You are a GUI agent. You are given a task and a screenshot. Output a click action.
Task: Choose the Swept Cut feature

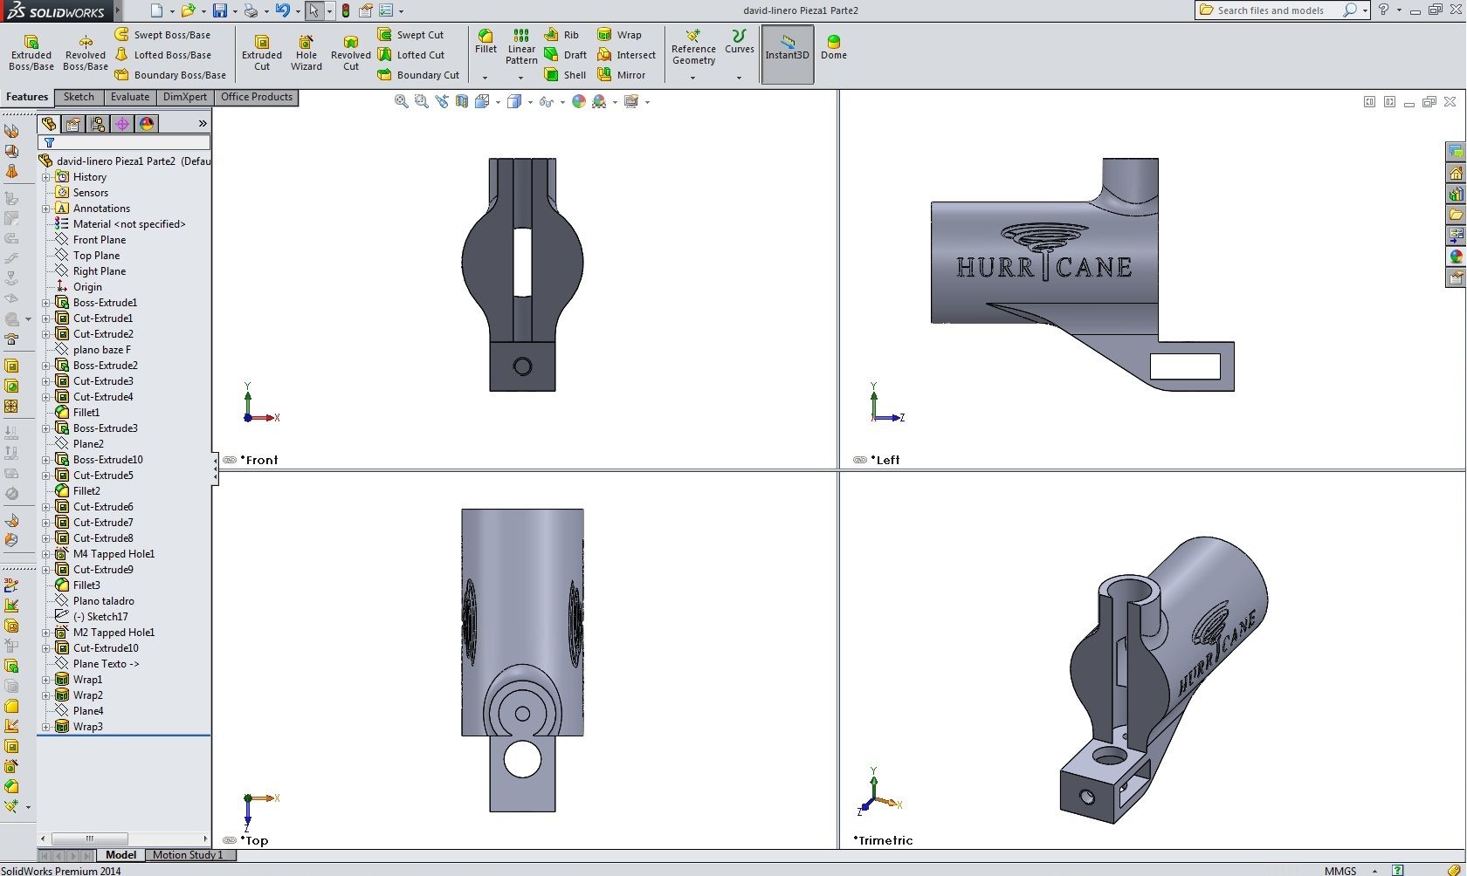(x=410, y=35)
